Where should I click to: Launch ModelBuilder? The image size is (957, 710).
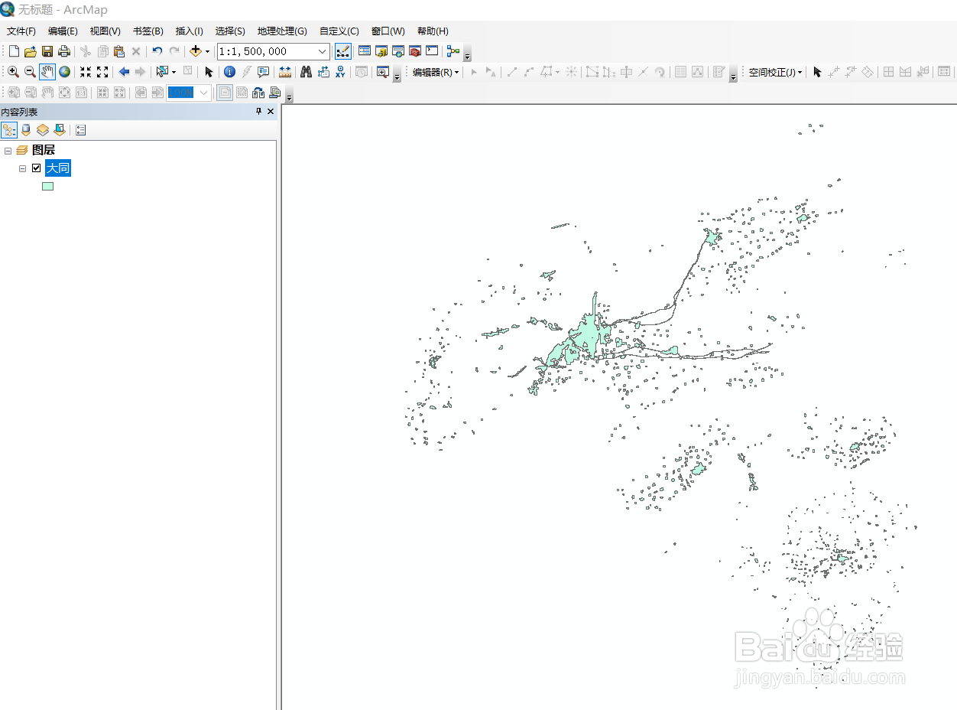pyautogui.click(x=454, y=51)
